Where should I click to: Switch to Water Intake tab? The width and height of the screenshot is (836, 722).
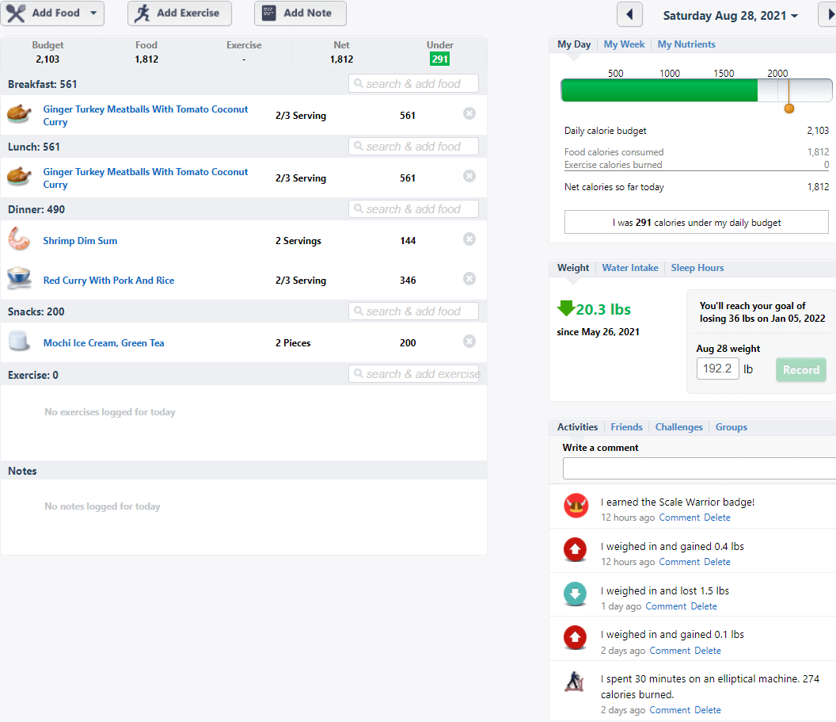point(629,268)
